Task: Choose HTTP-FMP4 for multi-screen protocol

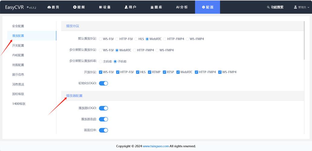Action: pos(135,50)
